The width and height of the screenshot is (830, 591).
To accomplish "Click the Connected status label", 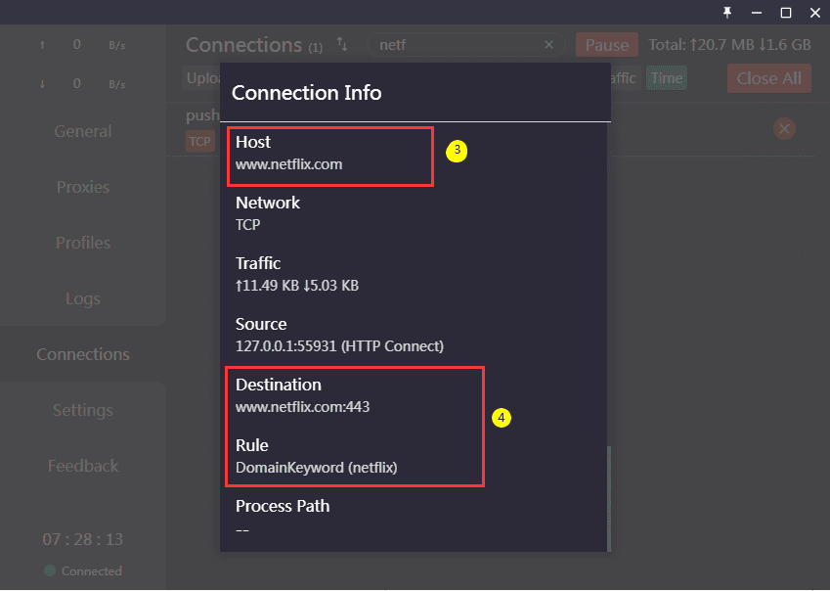I will pyautogui.click(x=92, y=570).
